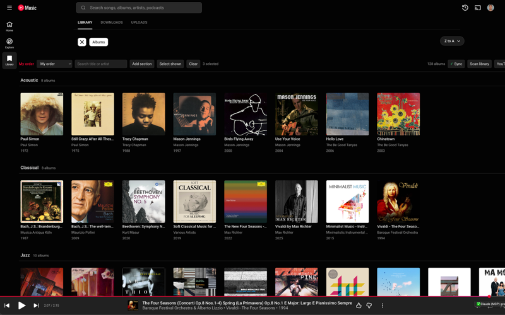Open the account avatar menu

click(x=490, y=8)
